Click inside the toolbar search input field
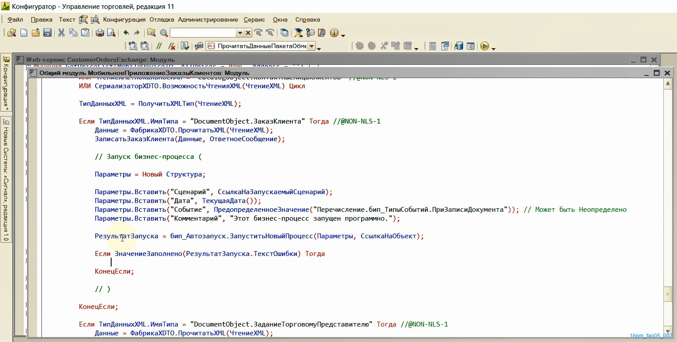Image resolution: width=677 pixels, height=342 pixels. coord(203,33)
